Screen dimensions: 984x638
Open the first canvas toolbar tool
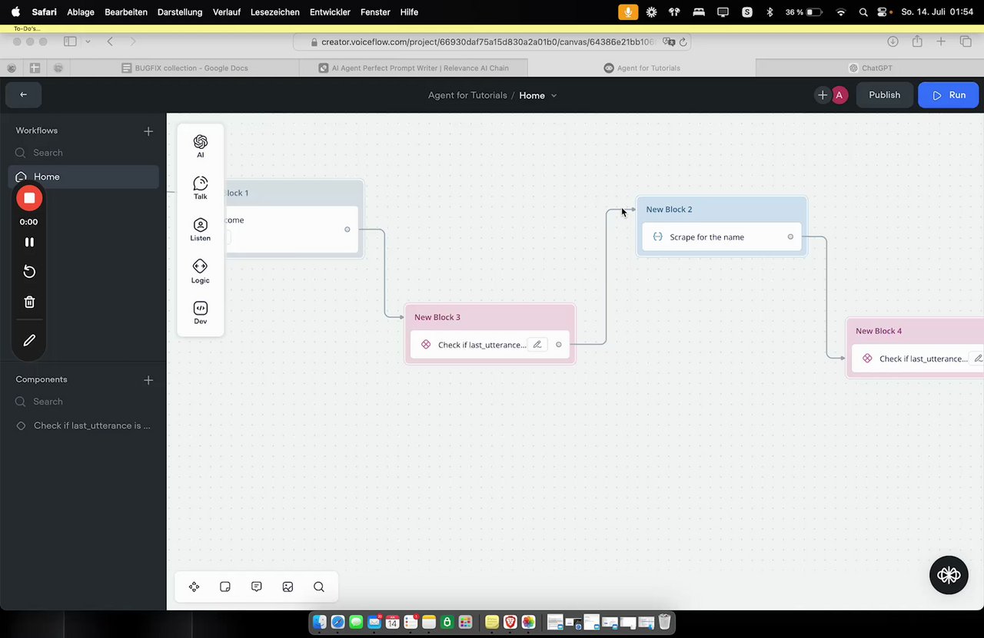point(194,587)
